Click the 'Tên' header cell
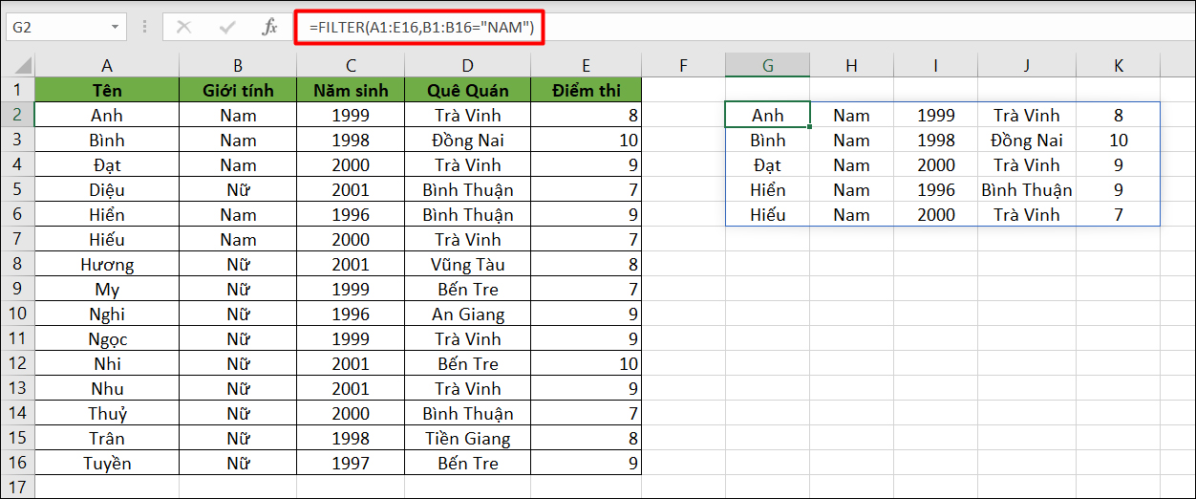This screenshot has height=499, width=1196. 107,90
